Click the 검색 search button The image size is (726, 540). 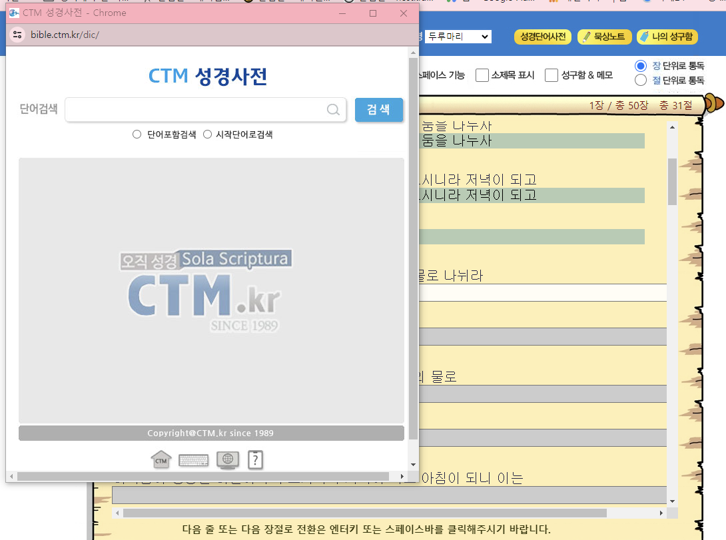[x=379, y=110]
